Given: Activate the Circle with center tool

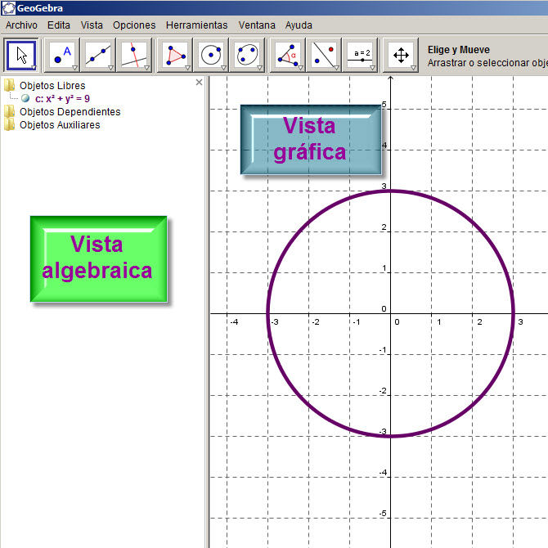Looking at the screenshot, I should (x=212, y=55).
